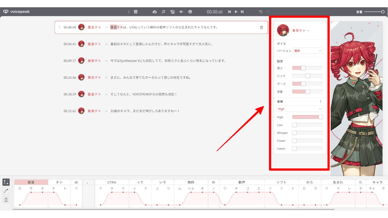This screenshot has height=218, width=388.
Task: Open the three-dot menu next to 感情
Action: tap(320, 101)
